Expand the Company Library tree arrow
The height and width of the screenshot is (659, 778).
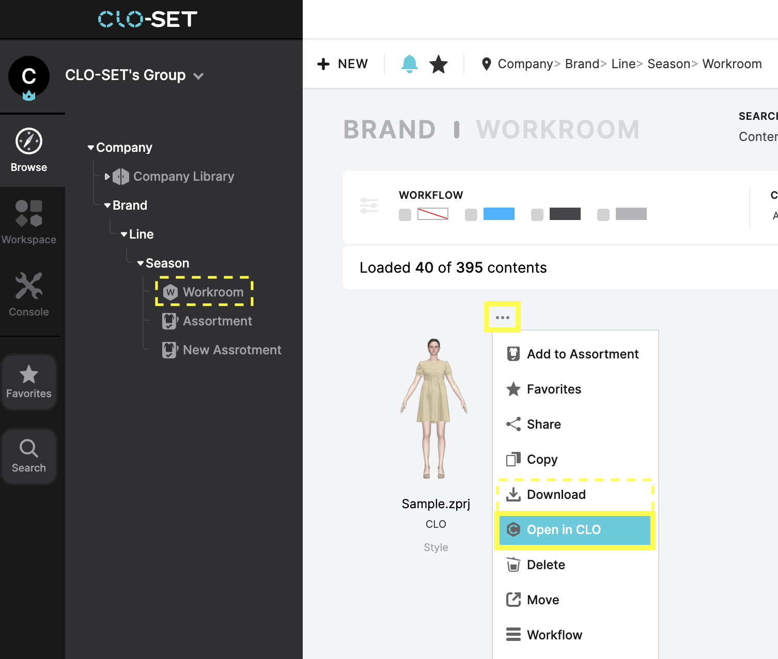107,177
